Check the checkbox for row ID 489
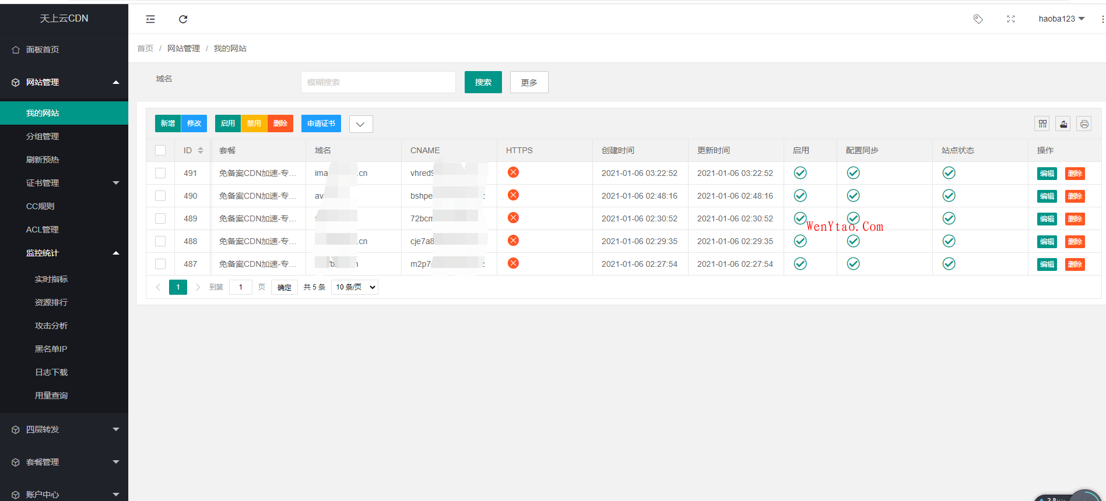 coord(160,218)
